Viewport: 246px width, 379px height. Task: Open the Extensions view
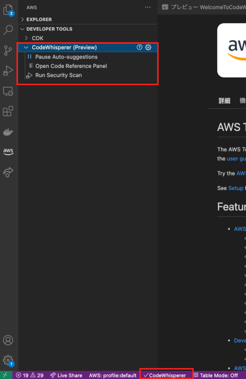click(x=8, y=111)
